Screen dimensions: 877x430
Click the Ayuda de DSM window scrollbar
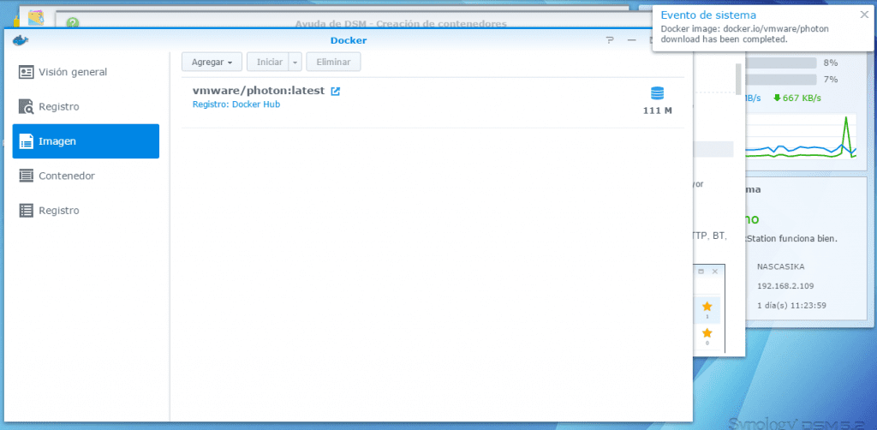(738, 80)
